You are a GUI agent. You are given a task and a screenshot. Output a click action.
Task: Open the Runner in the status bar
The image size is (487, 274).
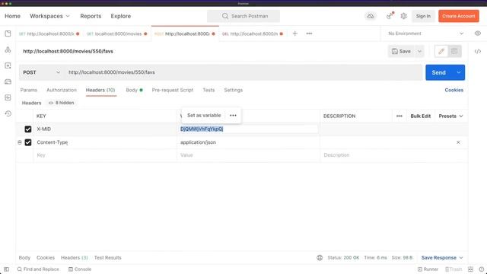(428, 269)
